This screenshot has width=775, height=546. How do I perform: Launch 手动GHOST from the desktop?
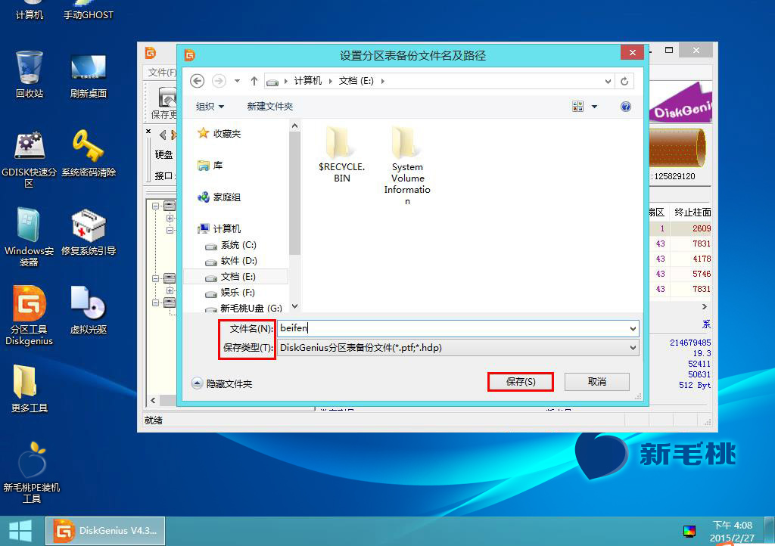(x=88, y=11)
